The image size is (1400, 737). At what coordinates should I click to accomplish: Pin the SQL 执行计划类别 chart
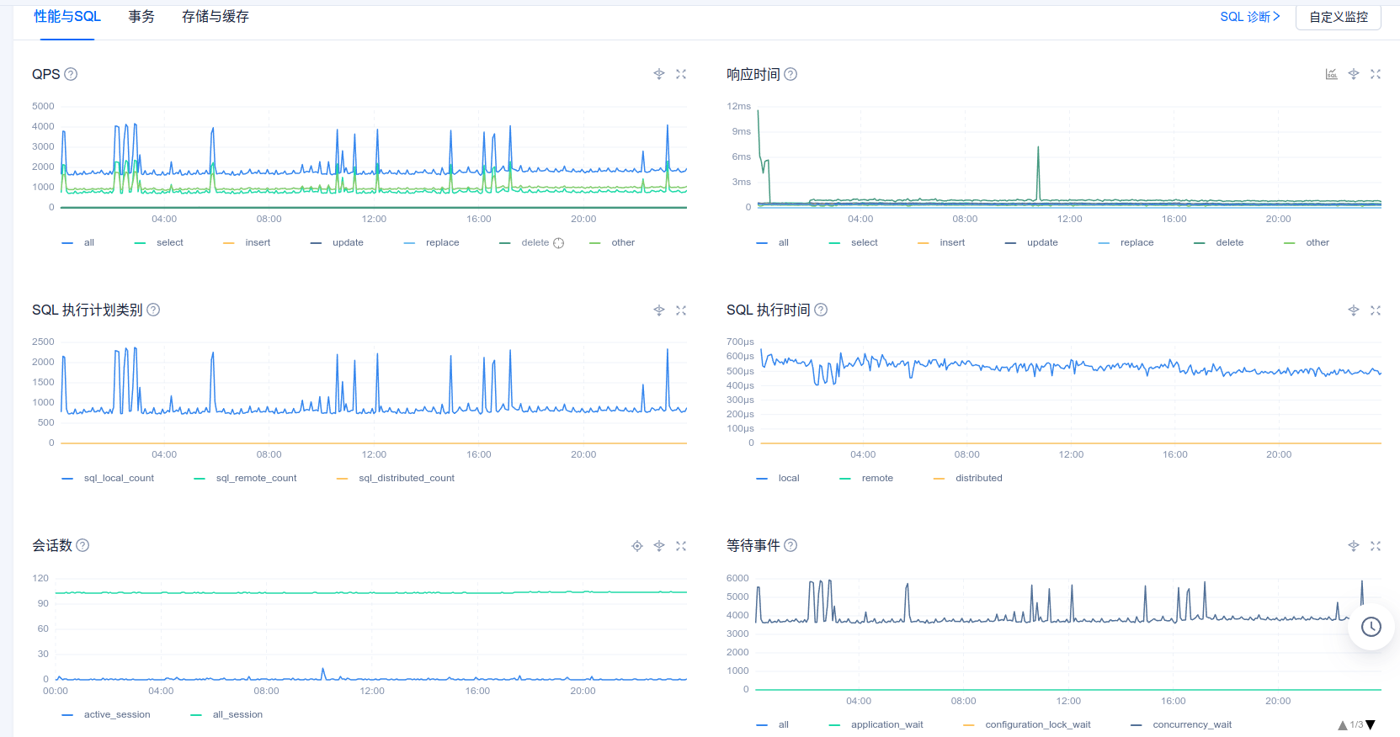(x=659, y=310)
